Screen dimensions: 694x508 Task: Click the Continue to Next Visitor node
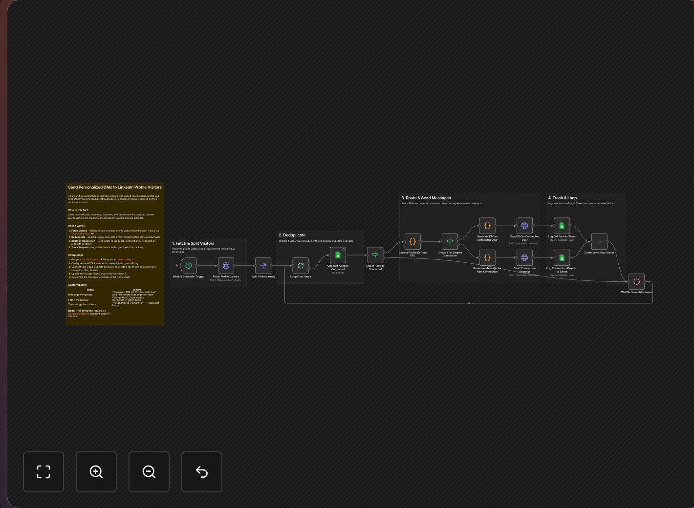pos(599,242)
